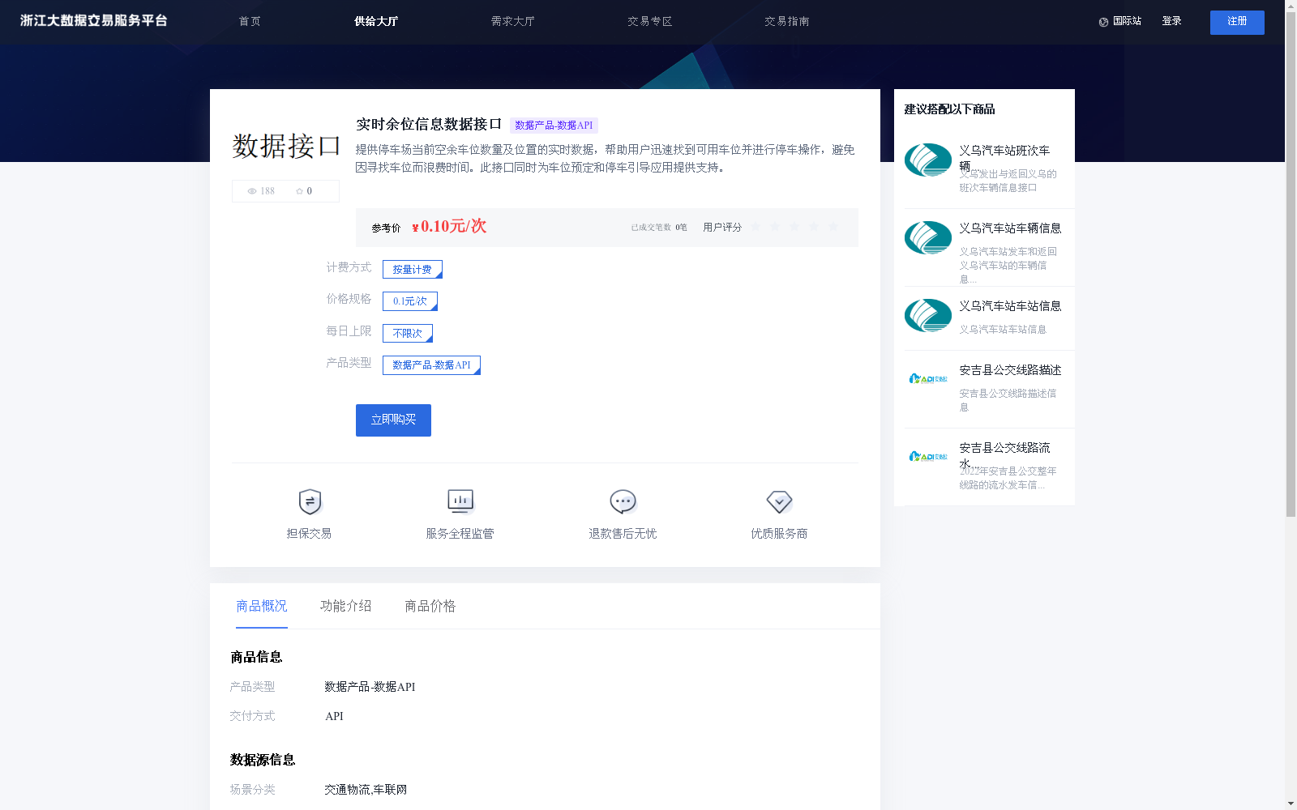Click the globe icon beside 国际站
1297x810 pixels.
(x=1103, y=22)
